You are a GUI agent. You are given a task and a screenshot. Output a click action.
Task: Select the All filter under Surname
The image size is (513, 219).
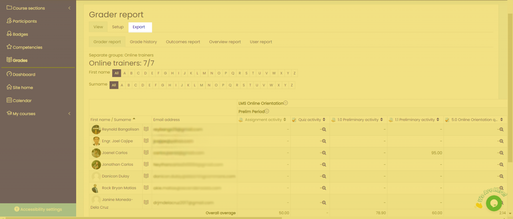click(114, 85)
